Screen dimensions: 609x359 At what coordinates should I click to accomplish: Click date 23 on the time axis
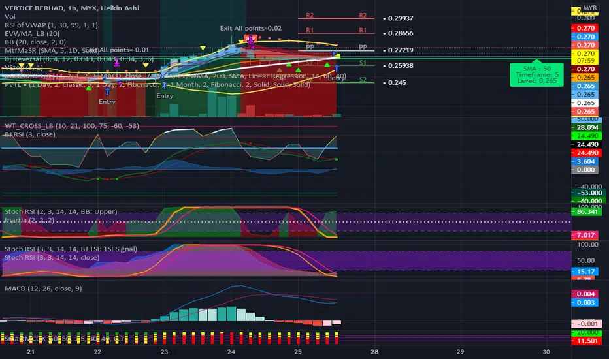pos(164,352)
